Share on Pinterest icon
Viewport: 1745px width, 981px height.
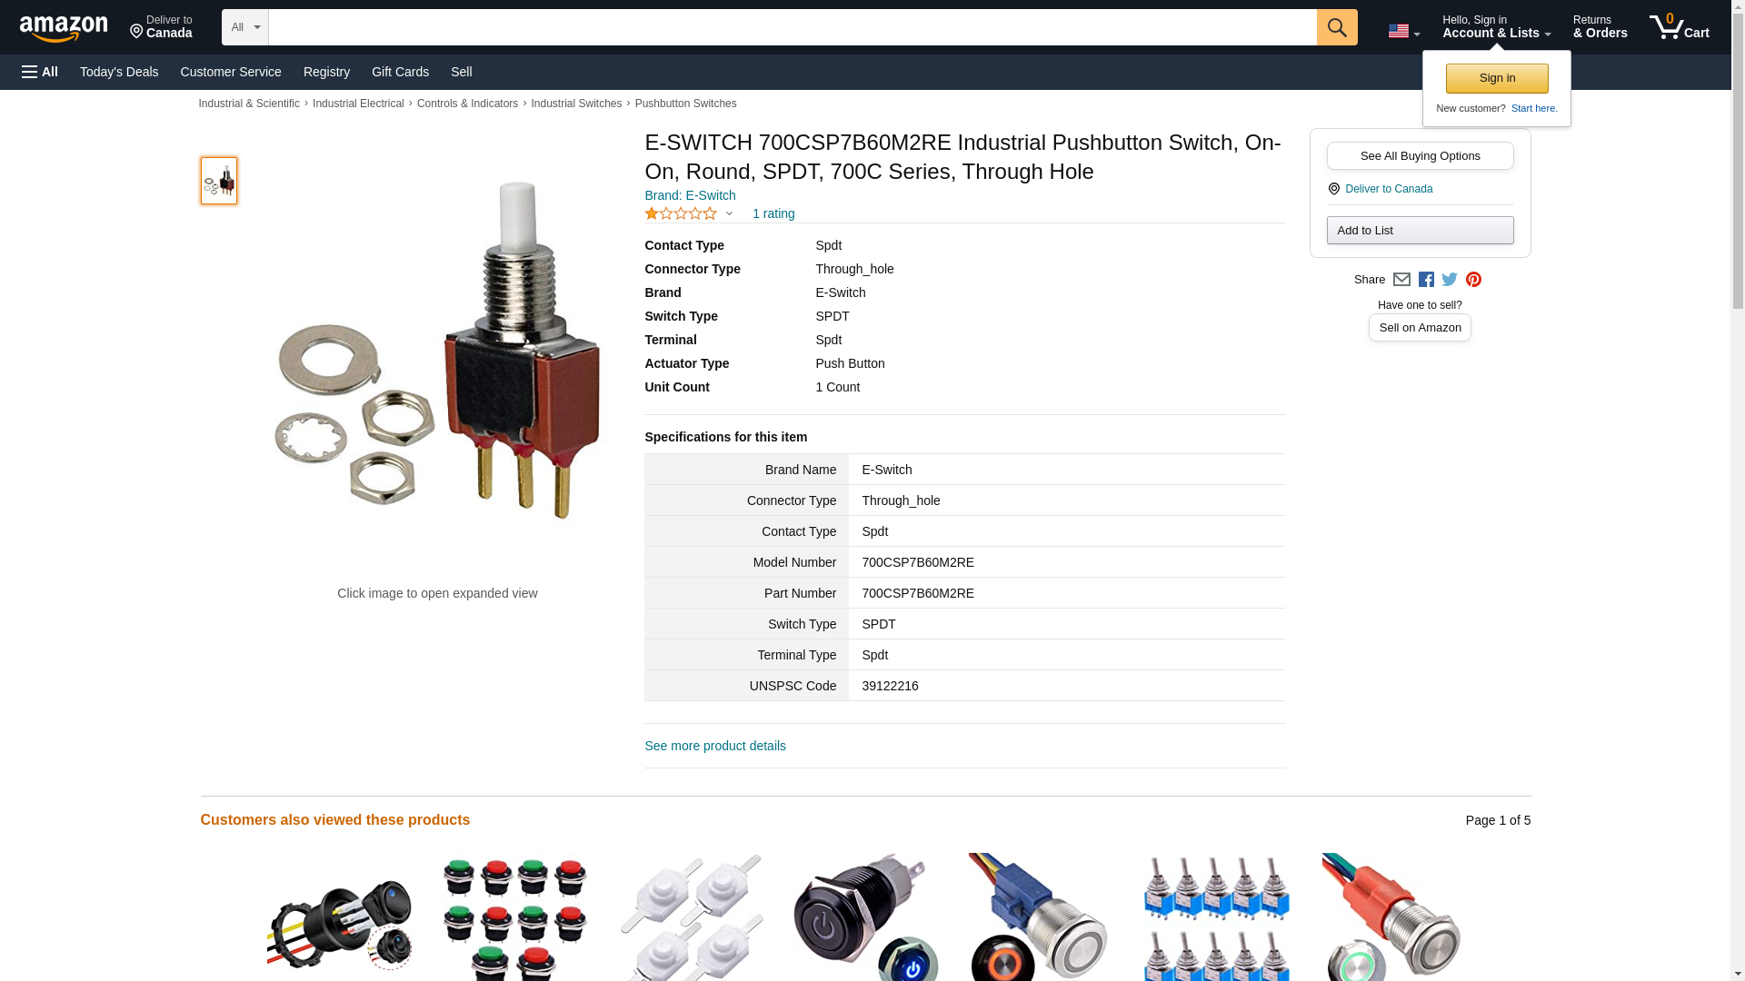click(x=1473, y=280)
